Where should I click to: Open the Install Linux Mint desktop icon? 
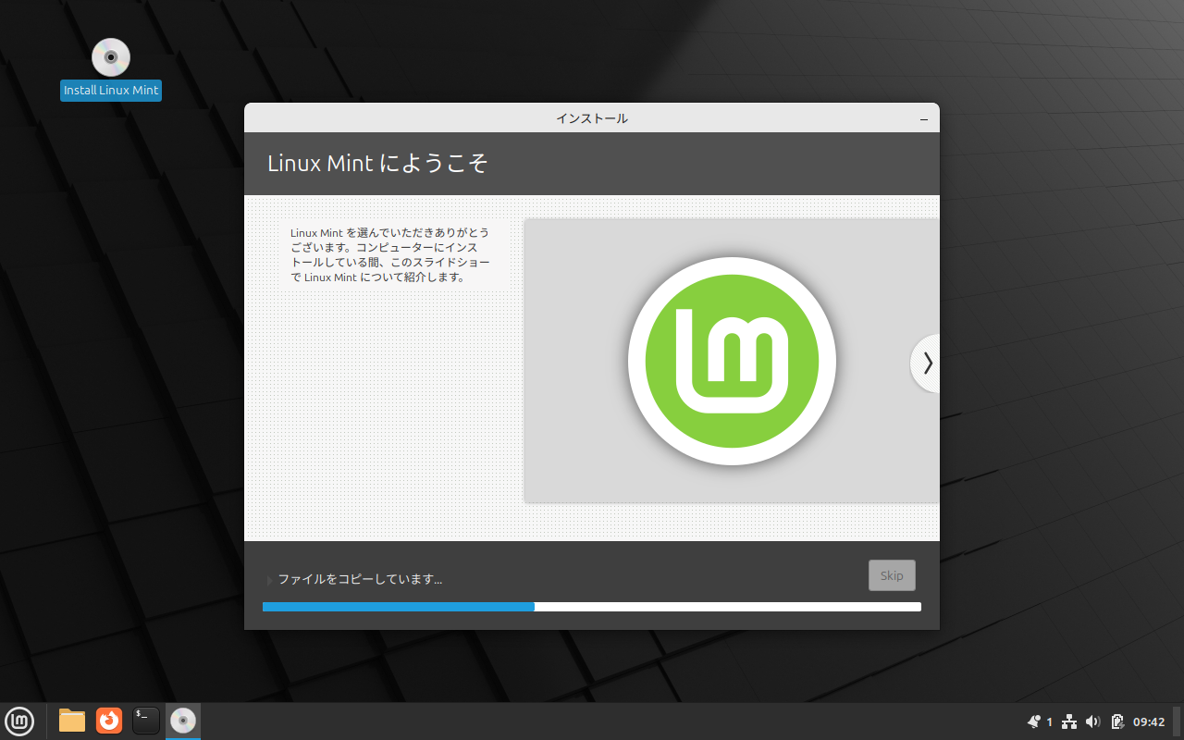click(111, 57)
